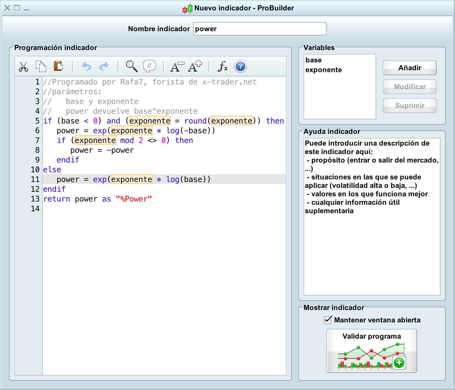Click the Paste clipboard icon
This screenshot has height=390, width=455.
[58, 66]
